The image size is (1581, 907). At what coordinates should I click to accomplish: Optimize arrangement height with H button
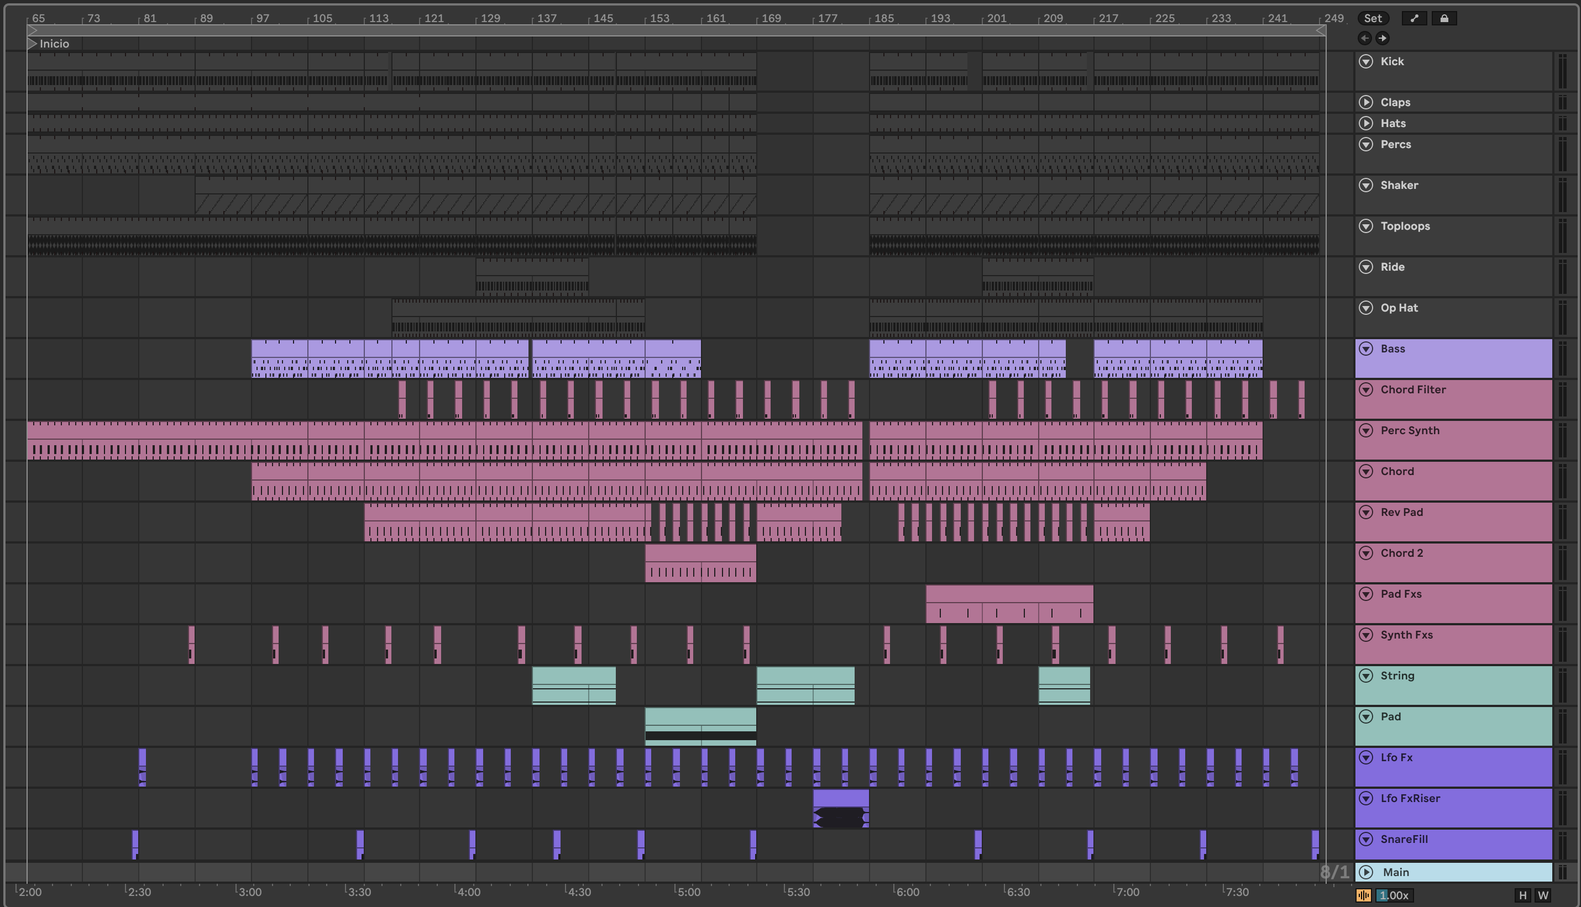point(1522,895)
